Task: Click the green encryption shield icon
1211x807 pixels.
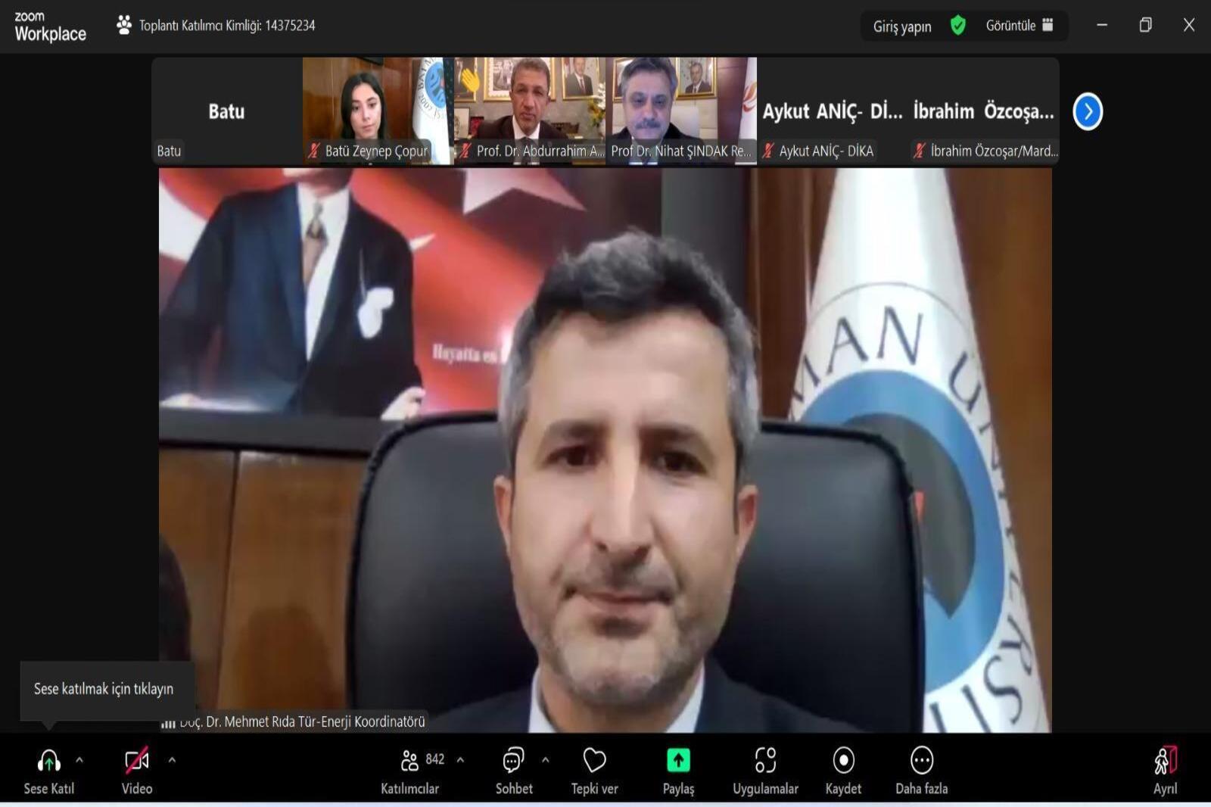Action: coord(958,26)
